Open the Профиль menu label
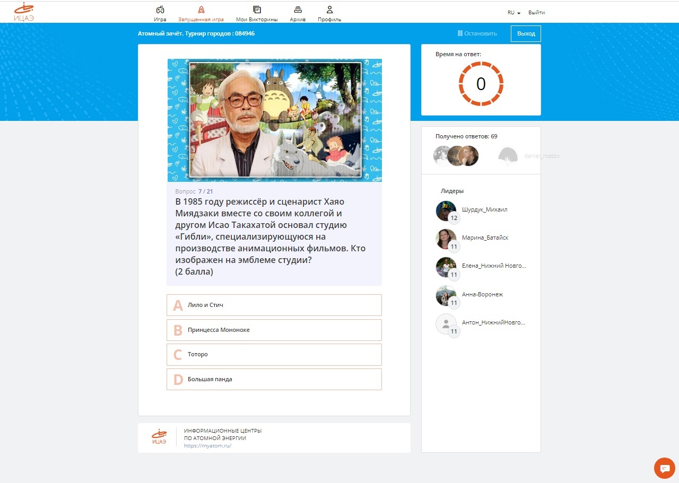The width and height of the screenshot is (679, 483). pyautogui.click(x=329, y=20)
